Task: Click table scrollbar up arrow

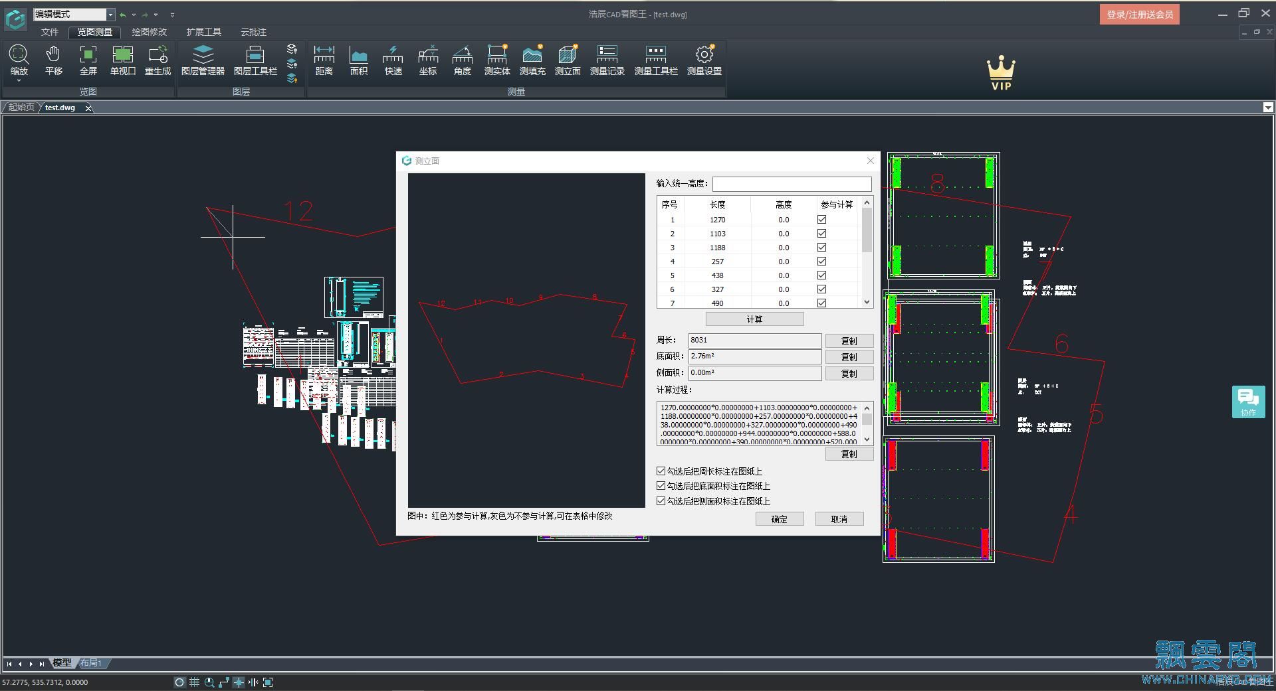Action: (x=867, y=202)
